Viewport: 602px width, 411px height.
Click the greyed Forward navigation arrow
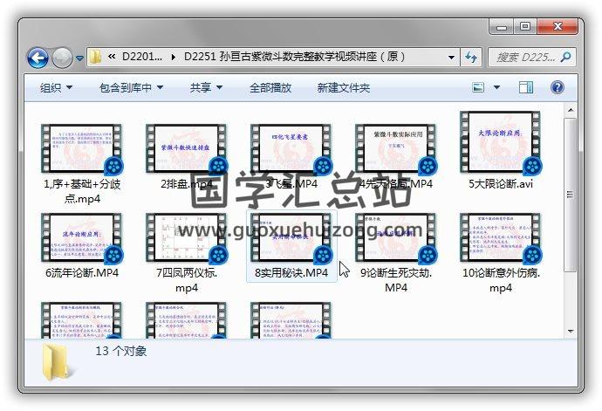click(x=62, y=58)
